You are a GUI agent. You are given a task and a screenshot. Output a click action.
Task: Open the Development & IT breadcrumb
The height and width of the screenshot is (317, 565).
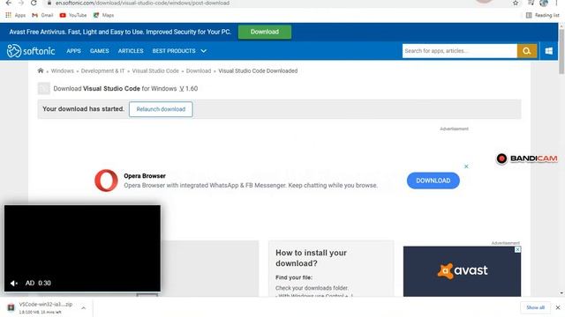click(102, 70)
